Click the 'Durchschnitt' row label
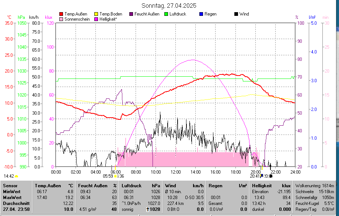 pos(16,203)
